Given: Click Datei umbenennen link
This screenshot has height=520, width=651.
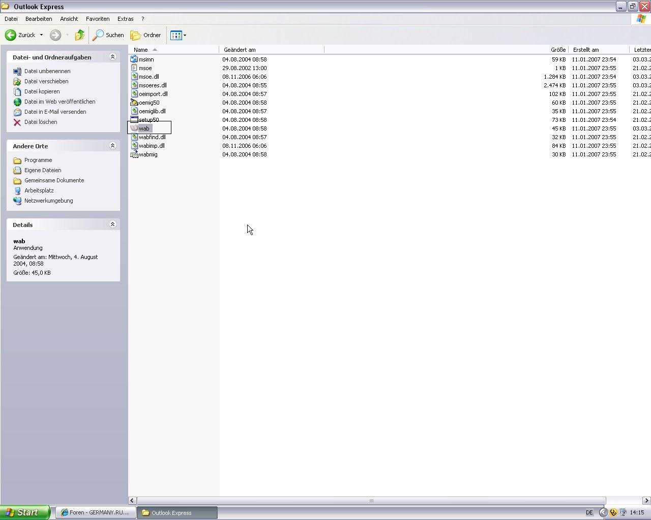Looking at the screenshot, I should [x=47, y=71].
